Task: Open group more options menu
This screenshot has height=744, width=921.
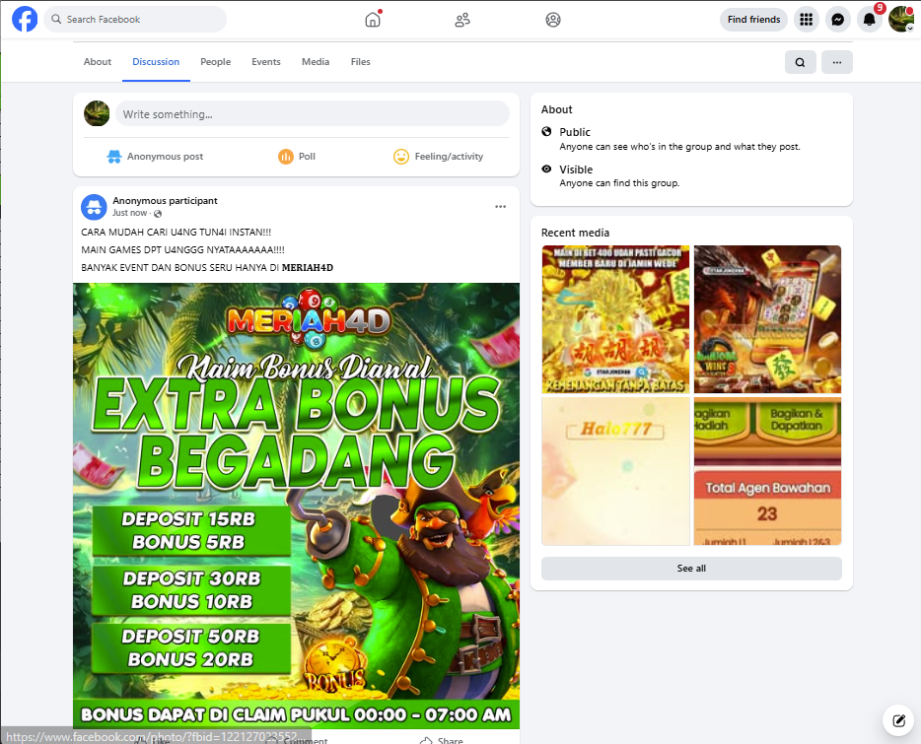Action: pos(837,62)
